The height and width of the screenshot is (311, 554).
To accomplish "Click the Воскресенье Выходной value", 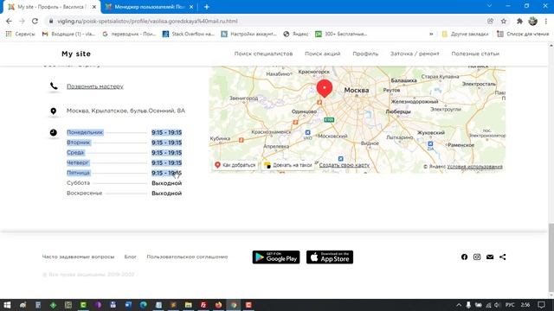I will coord(167,194).
